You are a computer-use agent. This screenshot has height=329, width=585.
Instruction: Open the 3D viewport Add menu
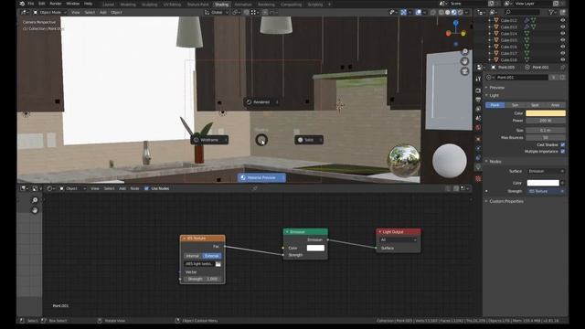(x=103, y=12)
